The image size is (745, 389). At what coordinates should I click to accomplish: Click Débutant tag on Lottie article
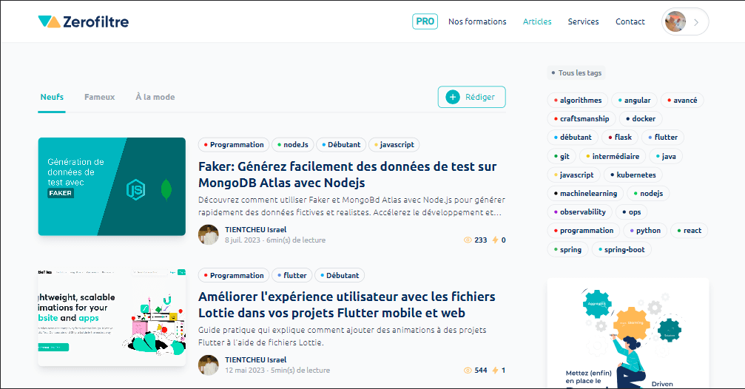click(x=340, y=276)
